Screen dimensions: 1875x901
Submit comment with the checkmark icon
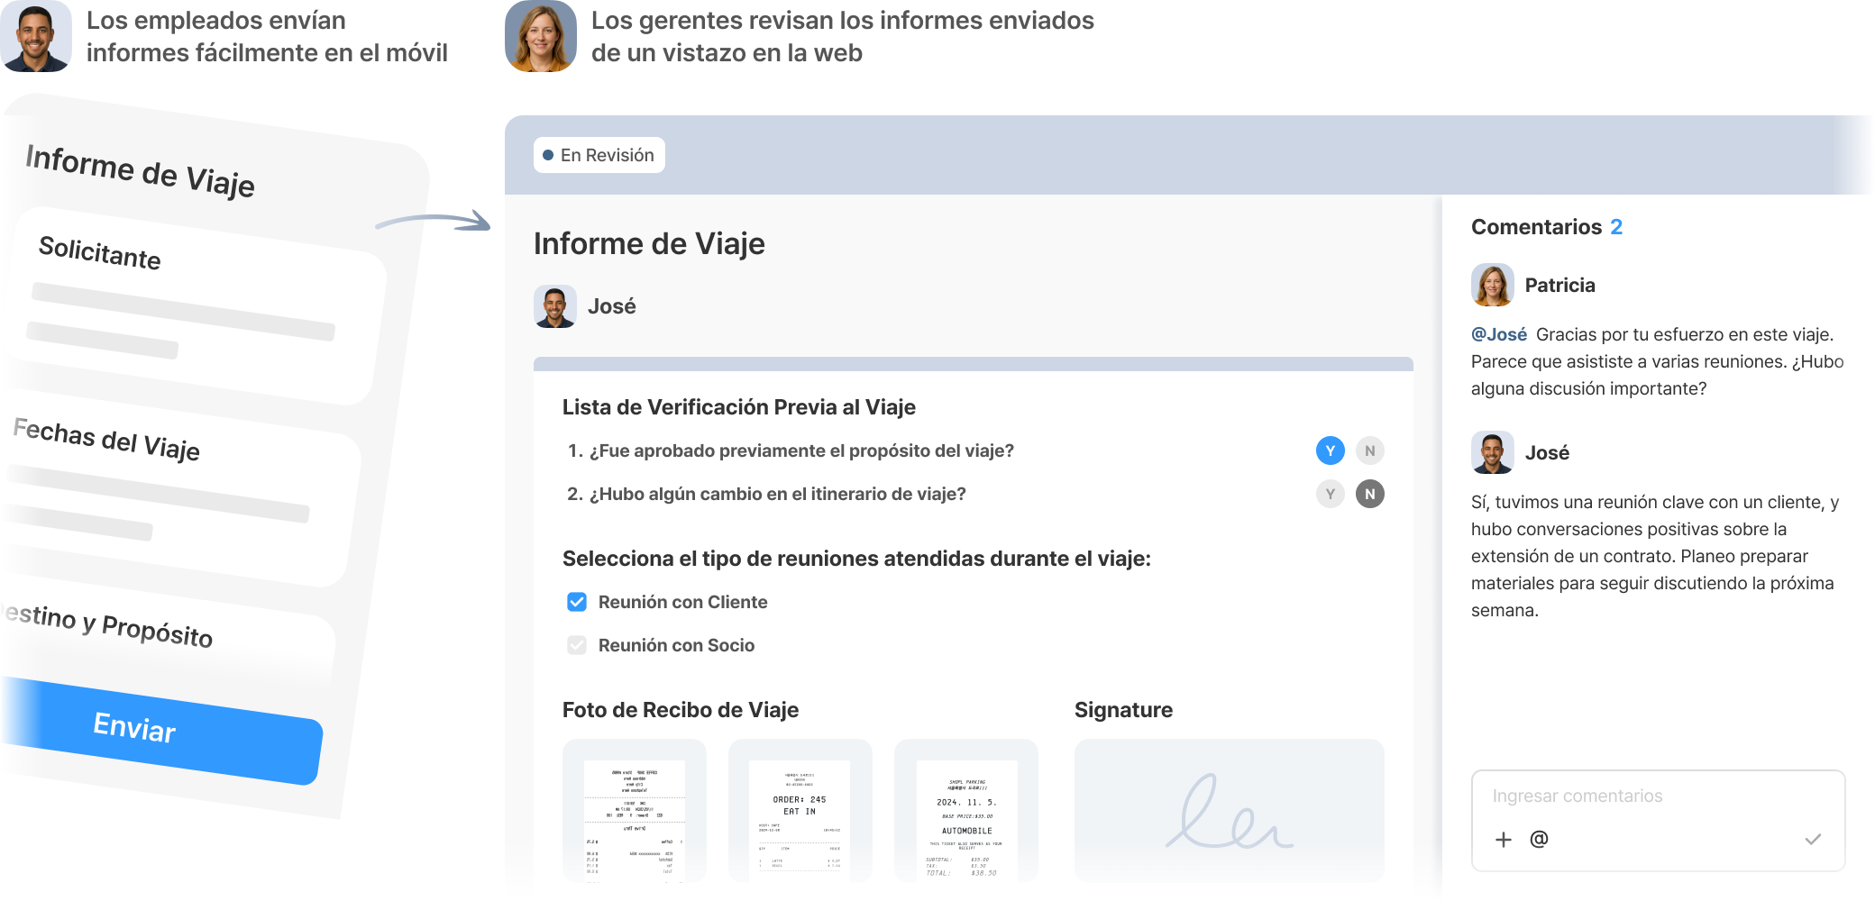click(1813, 839)
